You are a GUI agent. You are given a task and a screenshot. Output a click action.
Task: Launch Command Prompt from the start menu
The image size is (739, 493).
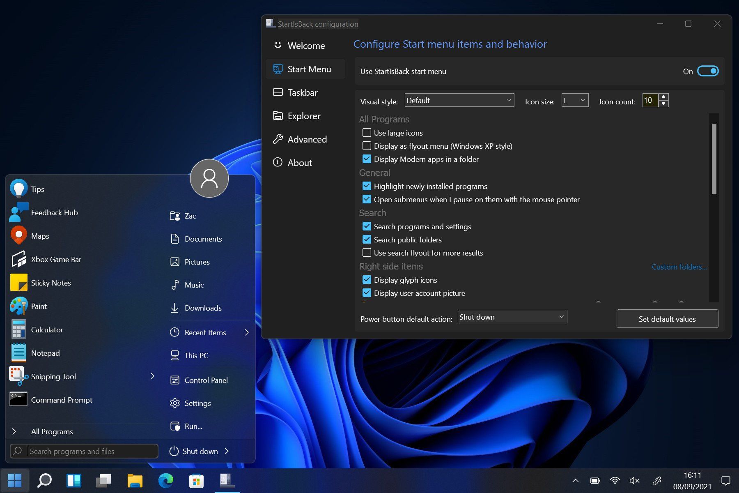(62, 400)
